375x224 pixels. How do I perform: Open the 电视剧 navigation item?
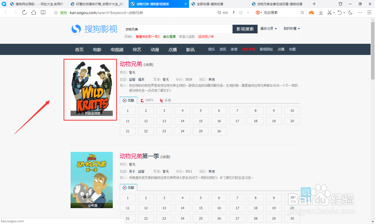pos(117,49)
